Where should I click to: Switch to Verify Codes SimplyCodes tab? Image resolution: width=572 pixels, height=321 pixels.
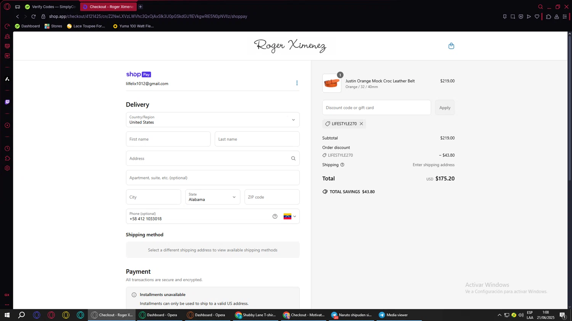pos(50,6)
